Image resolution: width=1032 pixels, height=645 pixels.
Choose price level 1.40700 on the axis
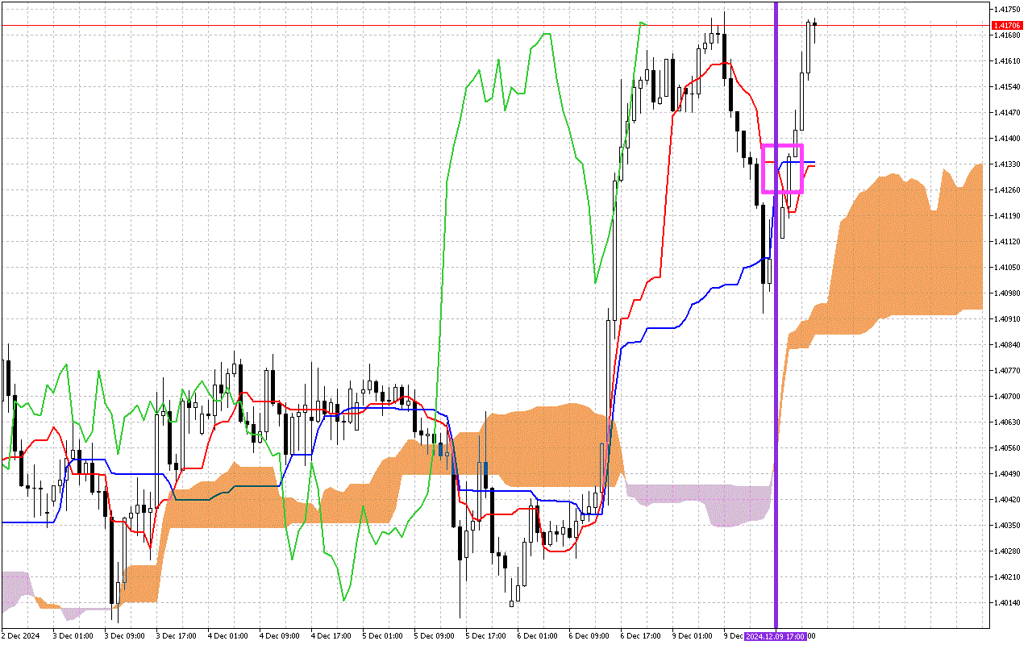pyautogui.click(x=1006, y=397)
